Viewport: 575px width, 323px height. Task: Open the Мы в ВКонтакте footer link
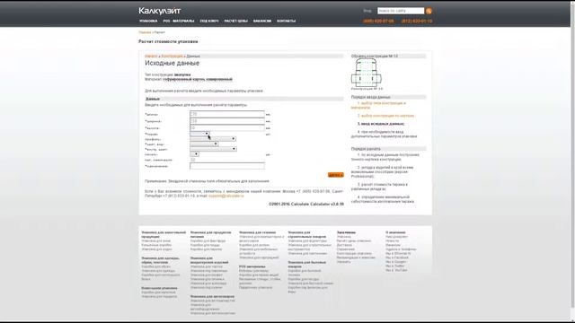[398, 253]
